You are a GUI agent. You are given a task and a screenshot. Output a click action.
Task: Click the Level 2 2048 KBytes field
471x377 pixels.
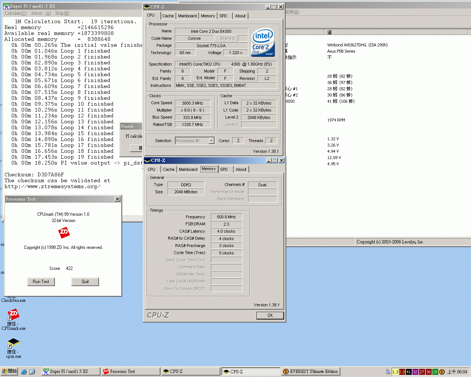[259, 117]
